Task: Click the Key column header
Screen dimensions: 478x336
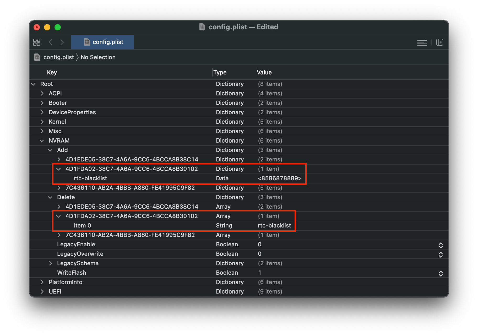Action: pyautogui.click(x=52, y=72)
